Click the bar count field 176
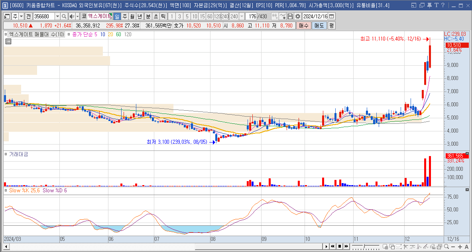This screenshot has height=252, width=472. point(252,16)
